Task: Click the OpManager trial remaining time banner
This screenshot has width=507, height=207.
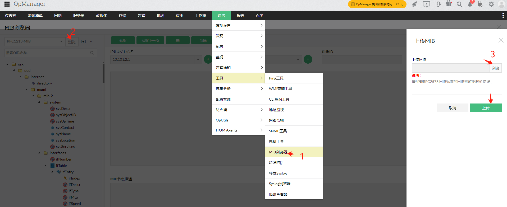Action: (x=377, y=4)
